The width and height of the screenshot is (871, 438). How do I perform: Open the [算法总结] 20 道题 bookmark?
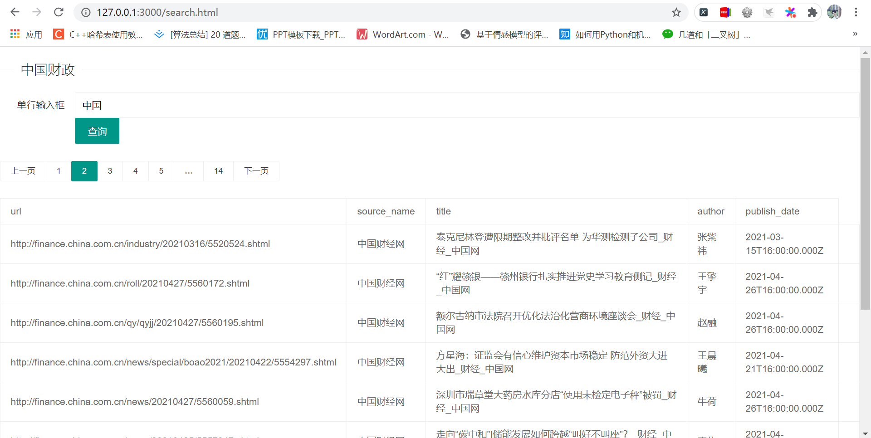pos(200,34)
